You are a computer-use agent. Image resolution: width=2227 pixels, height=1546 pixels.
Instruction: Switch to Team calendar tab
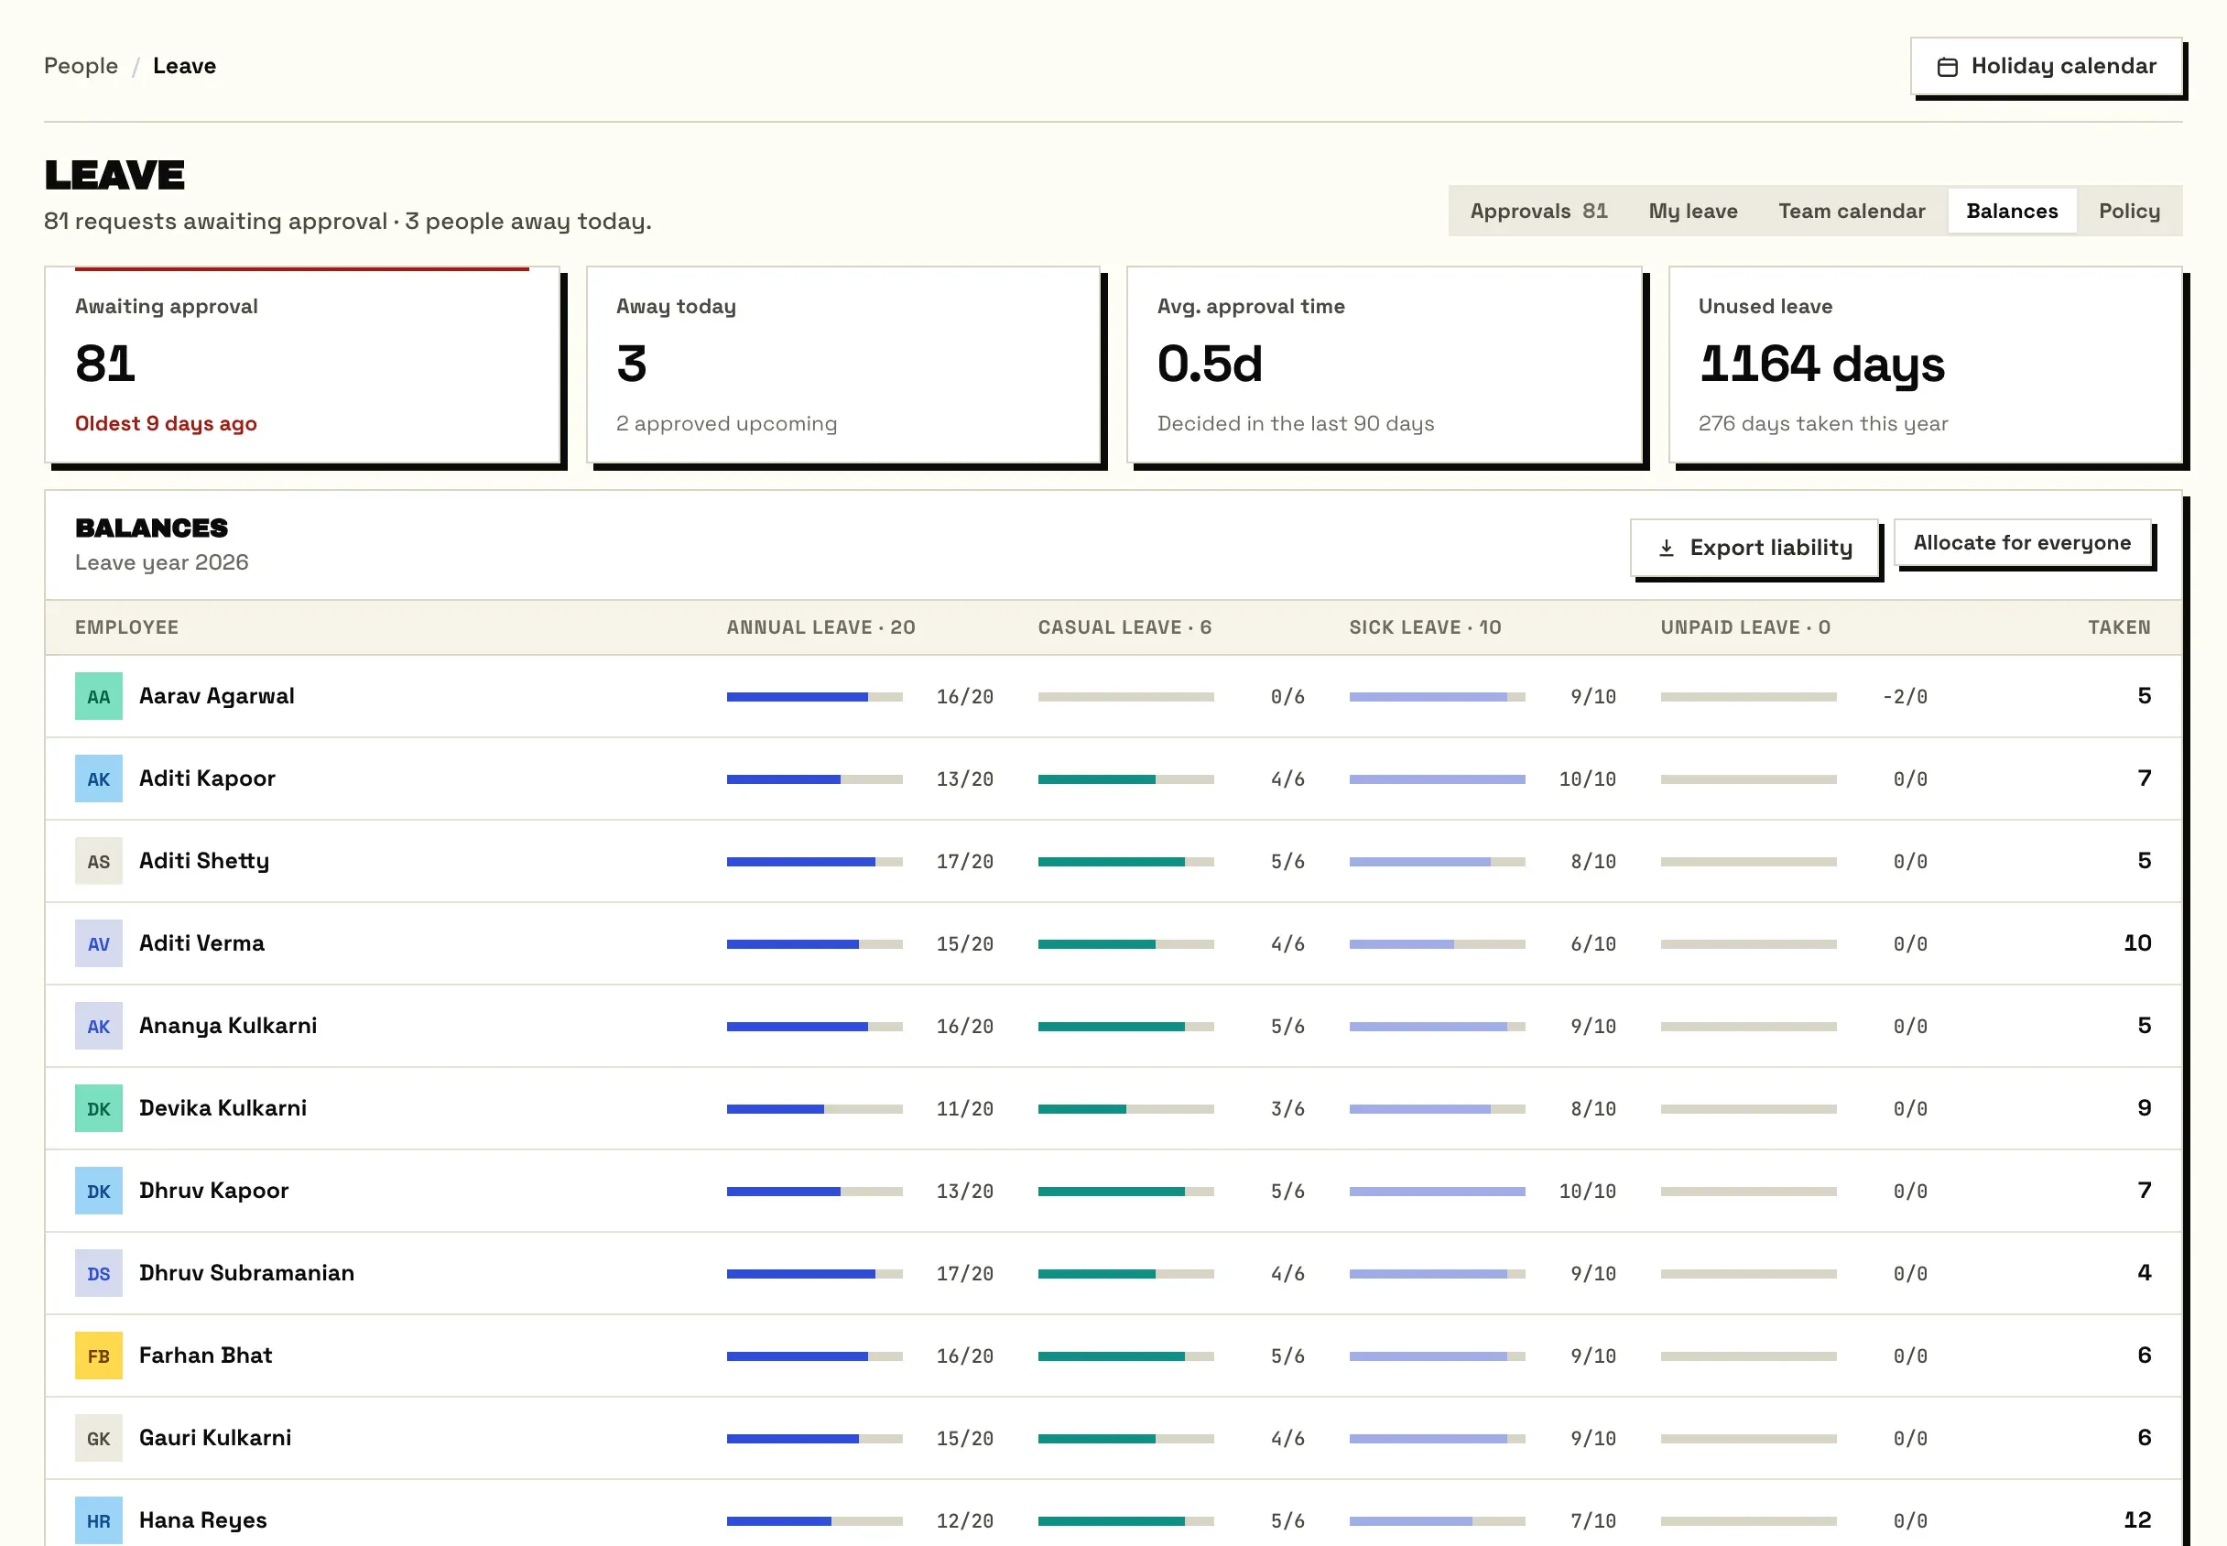(x=1852, y=212)
